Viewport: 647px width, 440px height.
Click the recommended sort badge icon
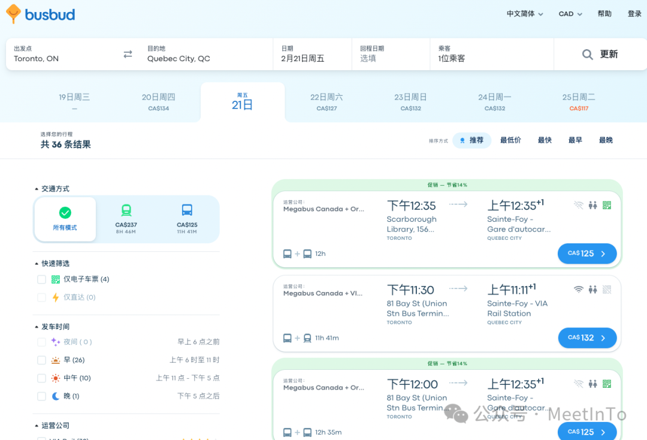point(462,140)
